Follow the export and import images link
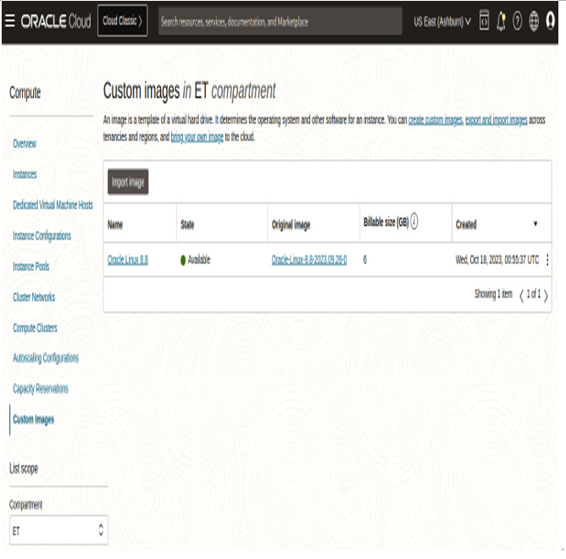 coord(496,119)
